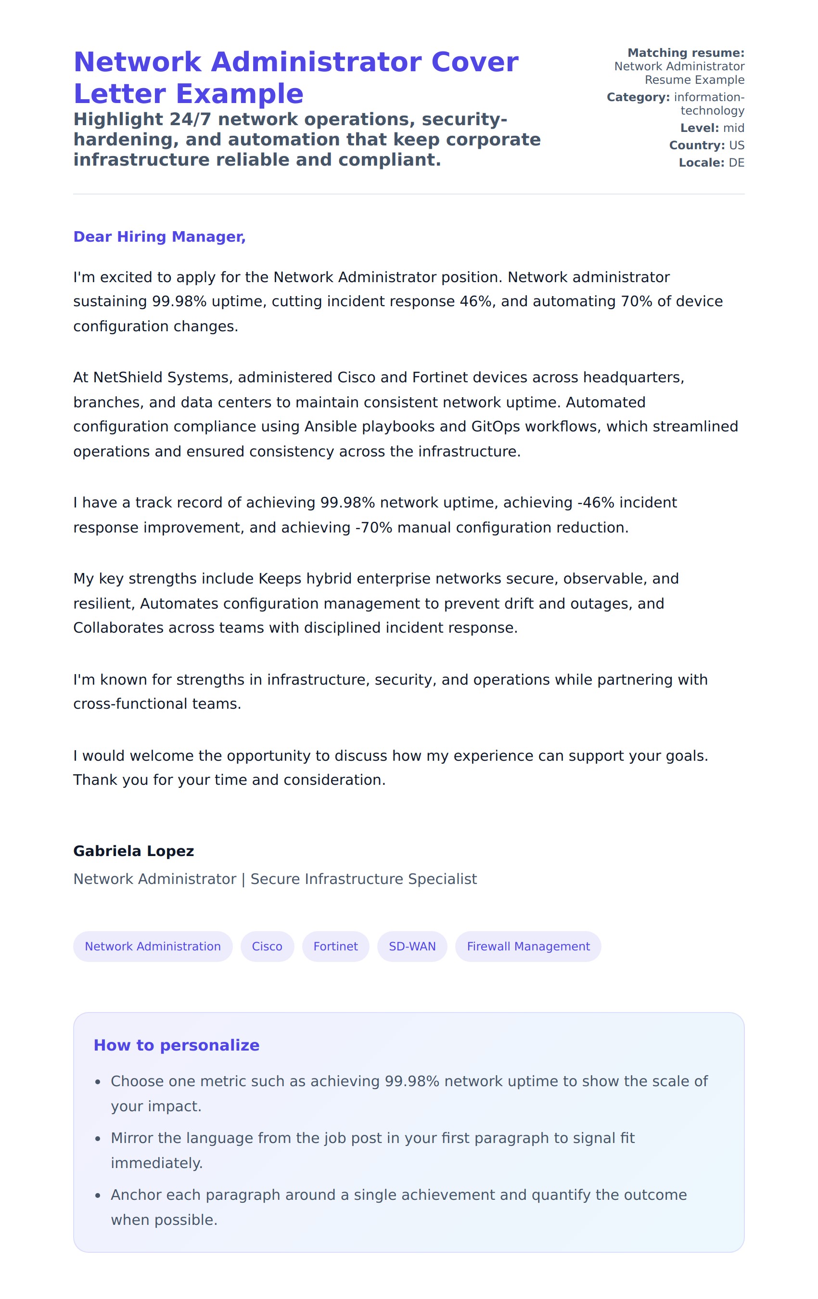Image resolution: width=818 pixels, height=1299 pixels.
Task: Click the Locale DE metadata line
Action: coord(711,162)
